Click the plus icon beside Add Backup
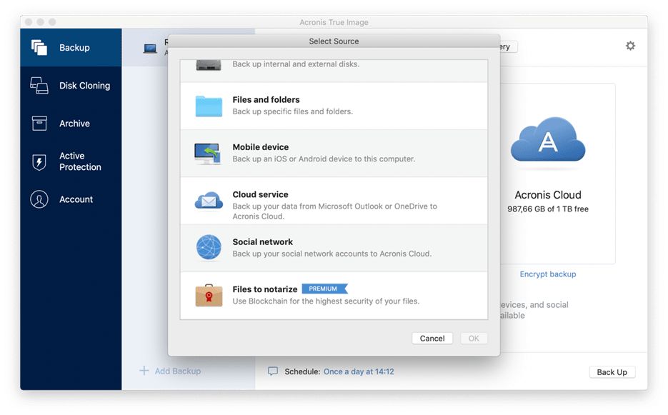668x415 pixels. point(144,371)
